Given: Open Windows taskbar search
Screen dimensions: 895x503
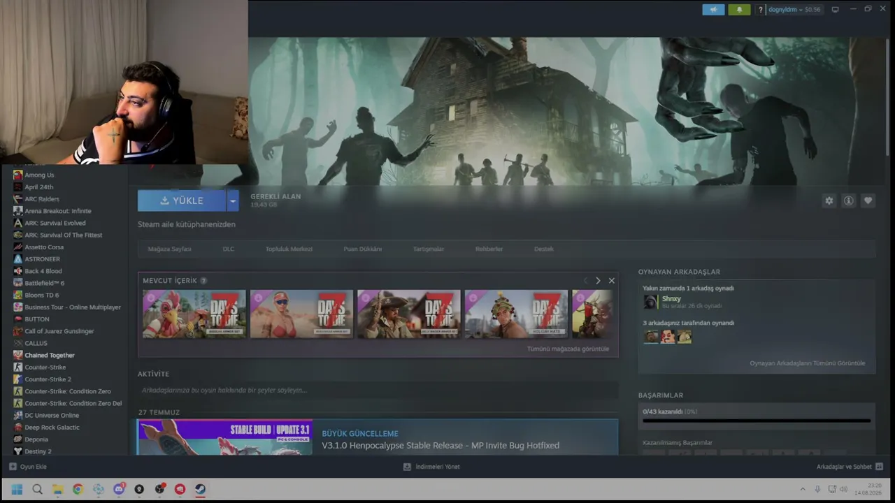Looking at the screenshot, I should 37,489.
